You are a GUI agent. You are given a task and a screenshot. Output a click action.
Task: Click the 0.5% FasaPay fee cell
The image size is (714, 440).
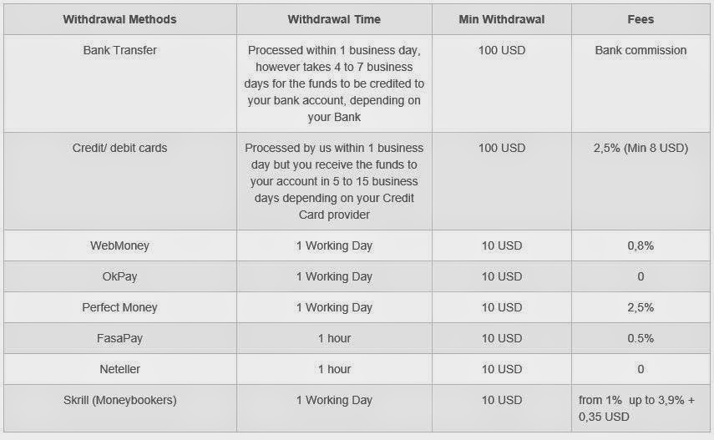[641, 338]
